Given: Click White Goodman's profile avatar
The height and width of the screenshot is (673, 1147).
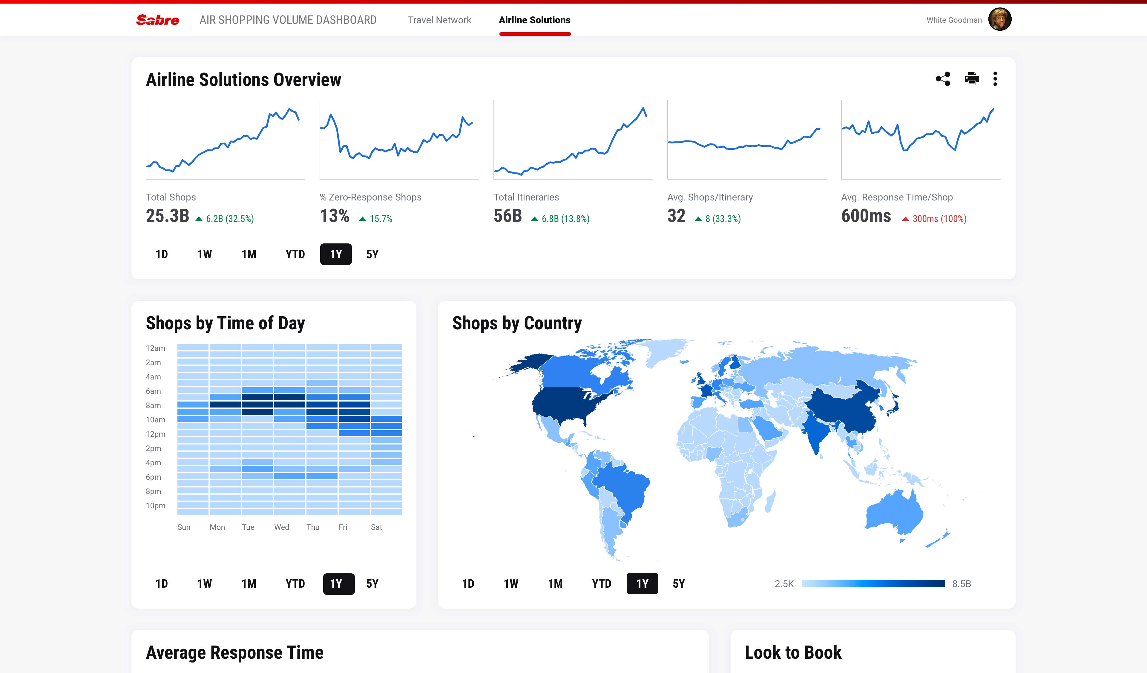Looking at the screenshot, I should 999,20.
